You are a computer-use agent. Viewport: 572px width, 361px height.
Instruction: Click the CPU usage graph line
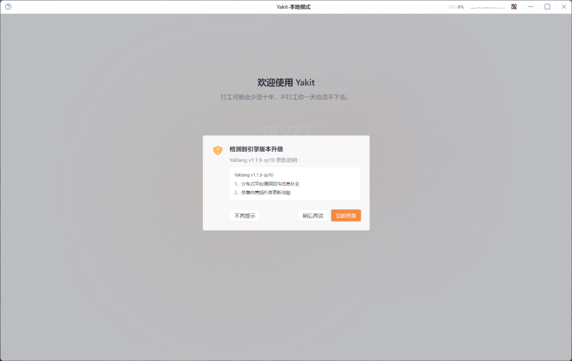(488, 7)
